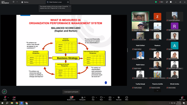The image size is (187, 105).
Task: Open the system tray volume icon
Action: 174,103
